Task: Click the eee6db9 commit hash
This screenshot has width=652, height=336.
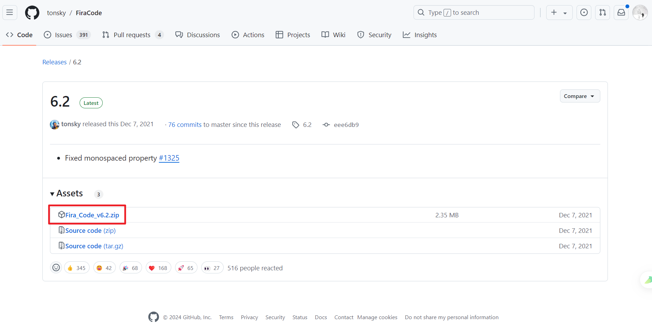Action: pos(346,125)
